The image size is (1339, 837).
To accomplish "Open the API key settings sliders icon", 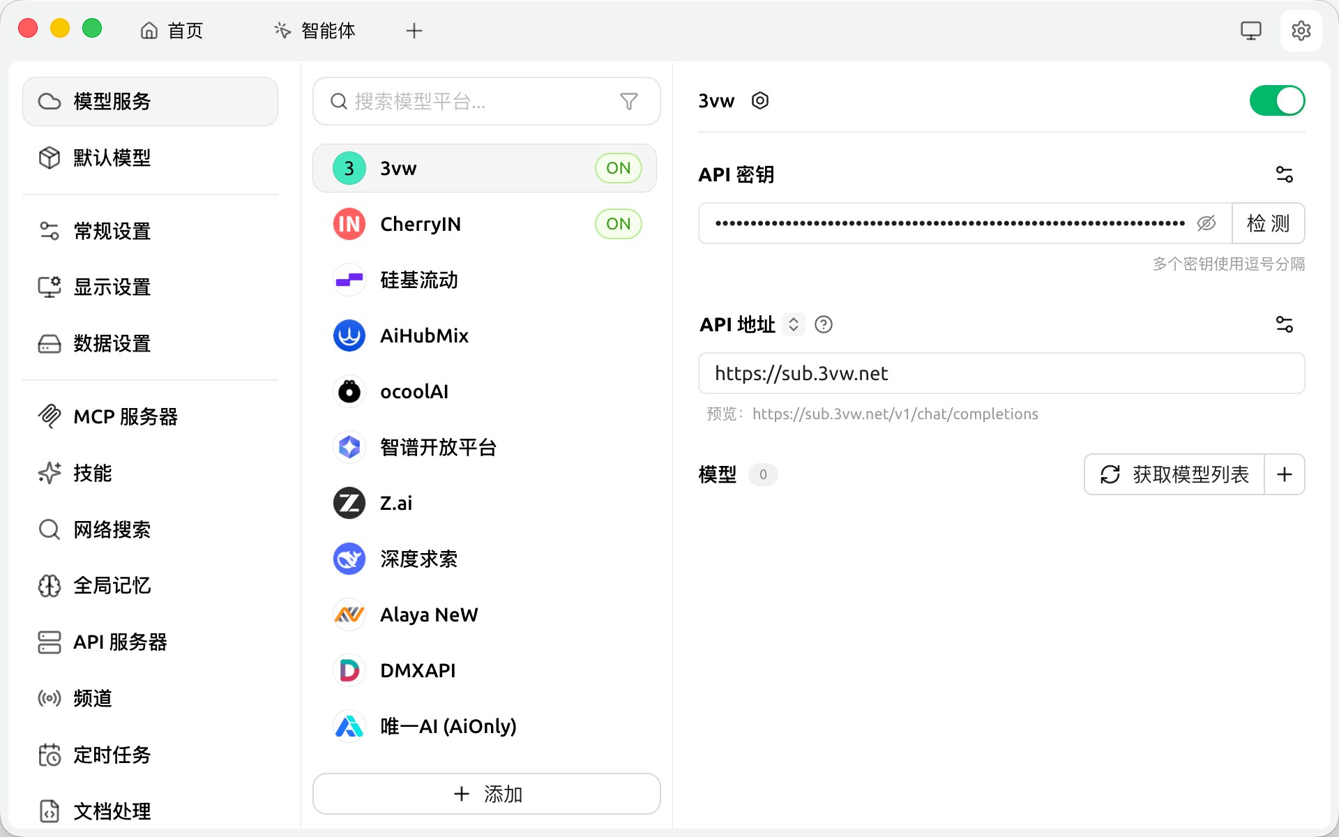I will pos(1285,174).
